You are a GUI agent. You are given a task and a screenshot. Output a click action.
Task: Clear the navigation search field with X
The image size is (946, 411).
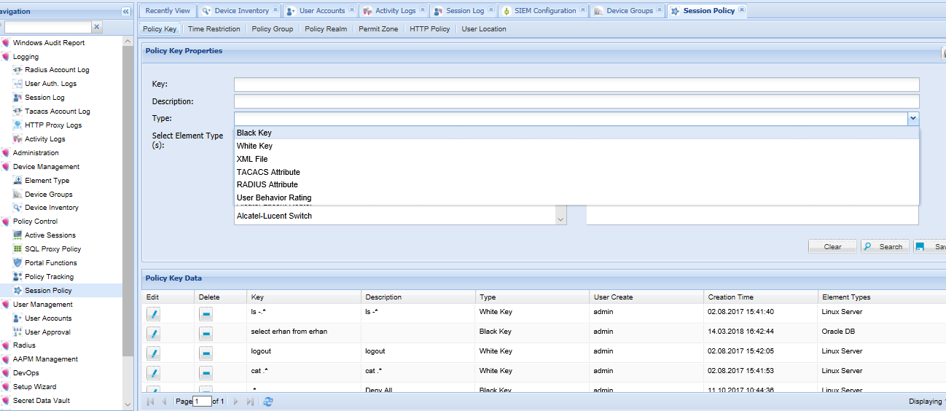[x=97, y=27]
